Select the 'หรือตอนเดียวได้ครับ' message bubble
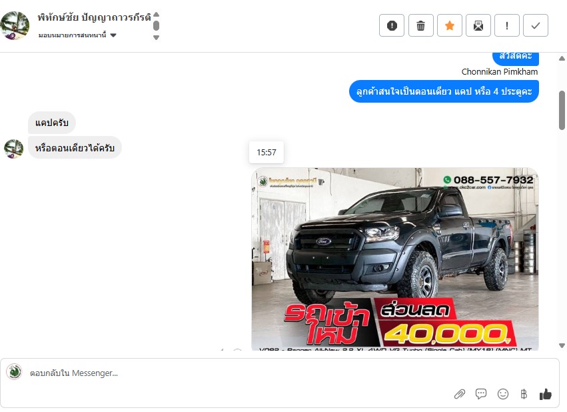 point(75,147)
